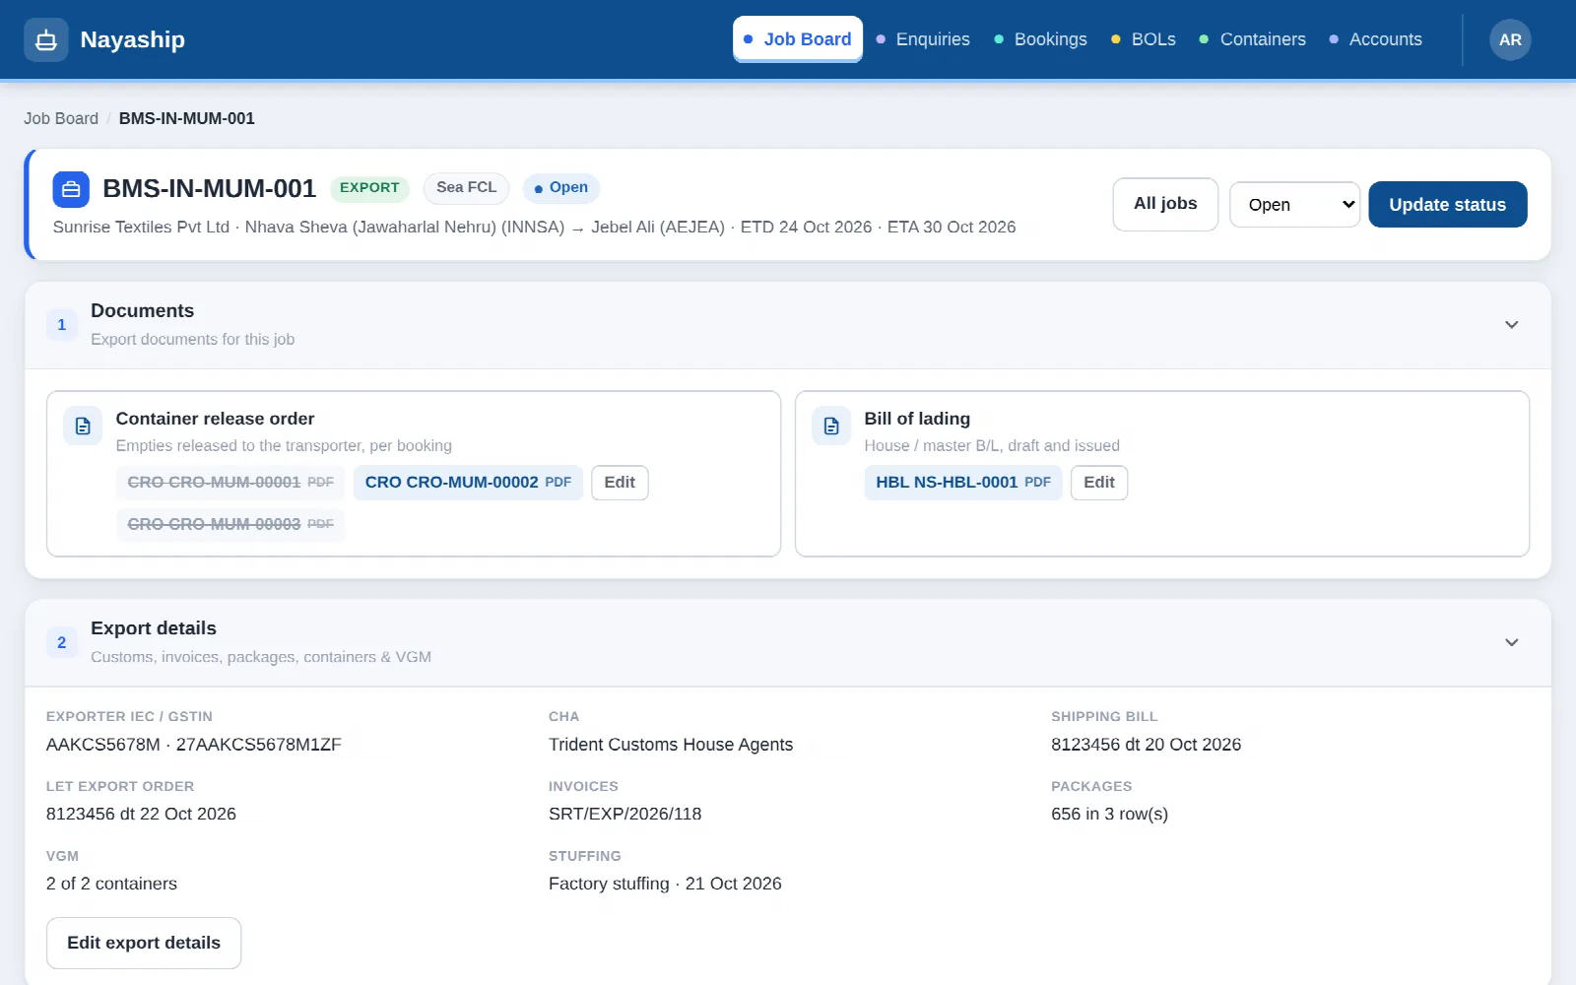This screenshot has width=1576, height=985.
Task: Open HBL NS-HBL-0001 PDF
Action: pos(963,483)
